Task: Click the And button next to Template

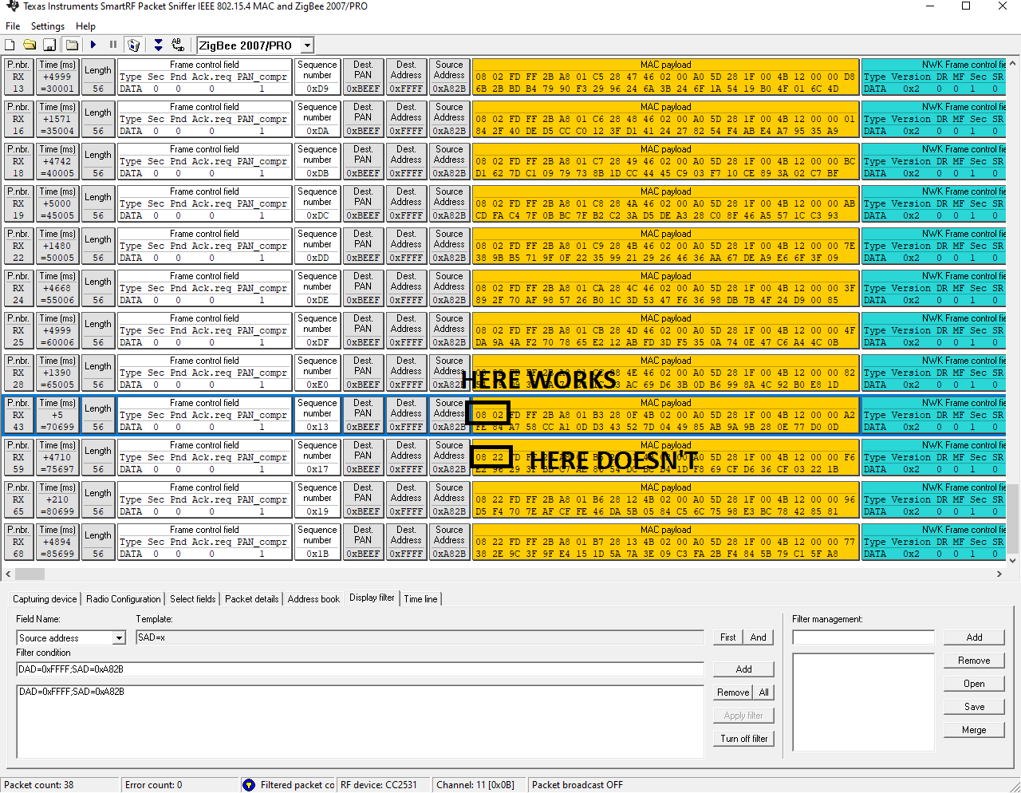Action: pyautogui.click(x=759, y=637)
